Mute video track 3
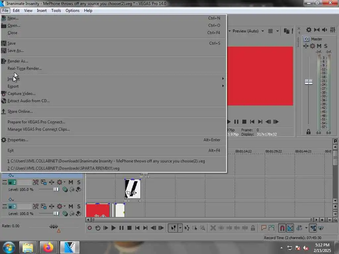This screenshot has width=339, height=254. coord(71,206)
